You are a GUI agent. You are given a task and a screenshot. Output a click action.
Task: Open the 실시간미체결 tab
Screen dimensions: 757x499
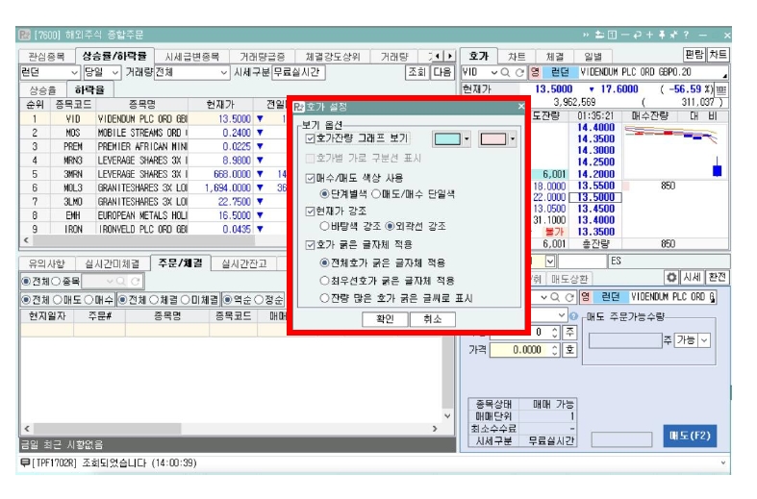[x=112, y=264]
